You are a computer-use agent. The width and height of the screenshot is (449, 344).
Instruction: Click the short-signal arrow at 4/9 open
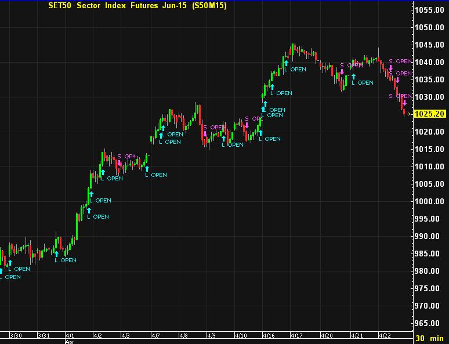click(205, 134)
